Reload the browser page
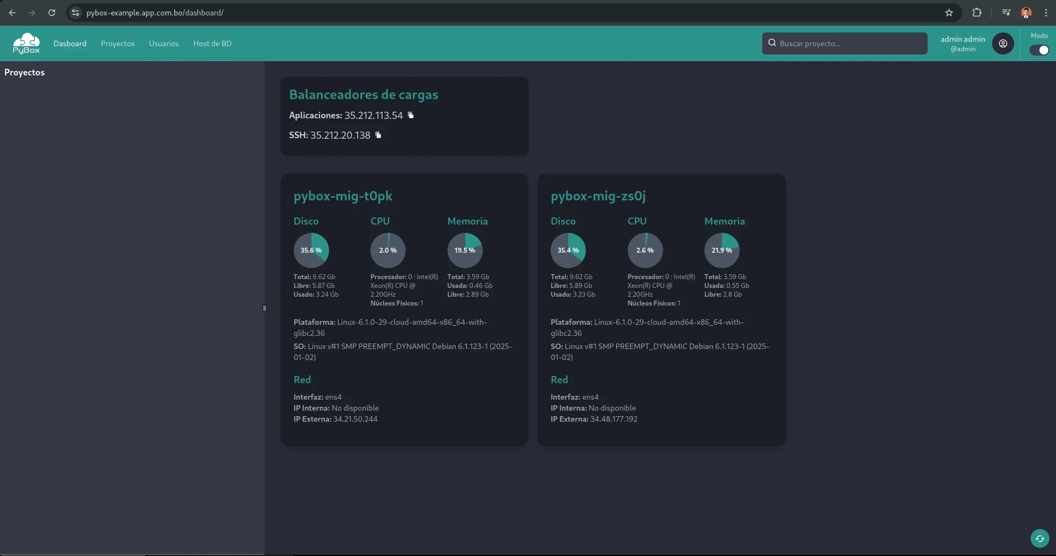This screenshot has height=556, width=1056. (52, 13)
